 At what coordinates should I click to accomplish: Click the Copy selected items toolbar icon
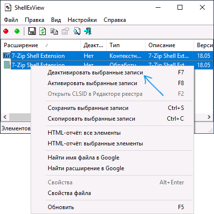[x=54, y=31]
